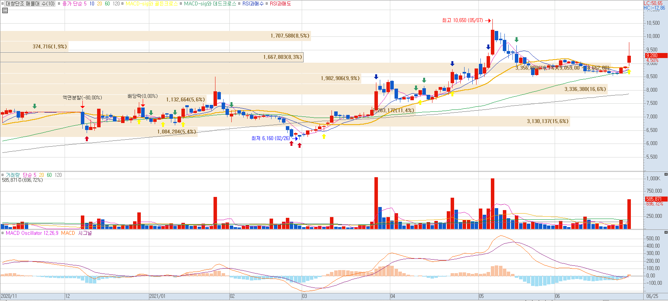Click the yellow up arrow under the latest candle
The width and height of the screenshot is (668, 301).
tap(629, 72)
